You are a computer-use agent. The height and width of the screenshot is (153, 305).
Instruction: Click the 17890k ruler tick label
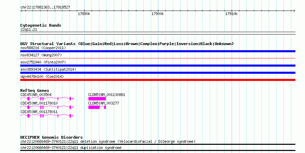tap(84, 14)
